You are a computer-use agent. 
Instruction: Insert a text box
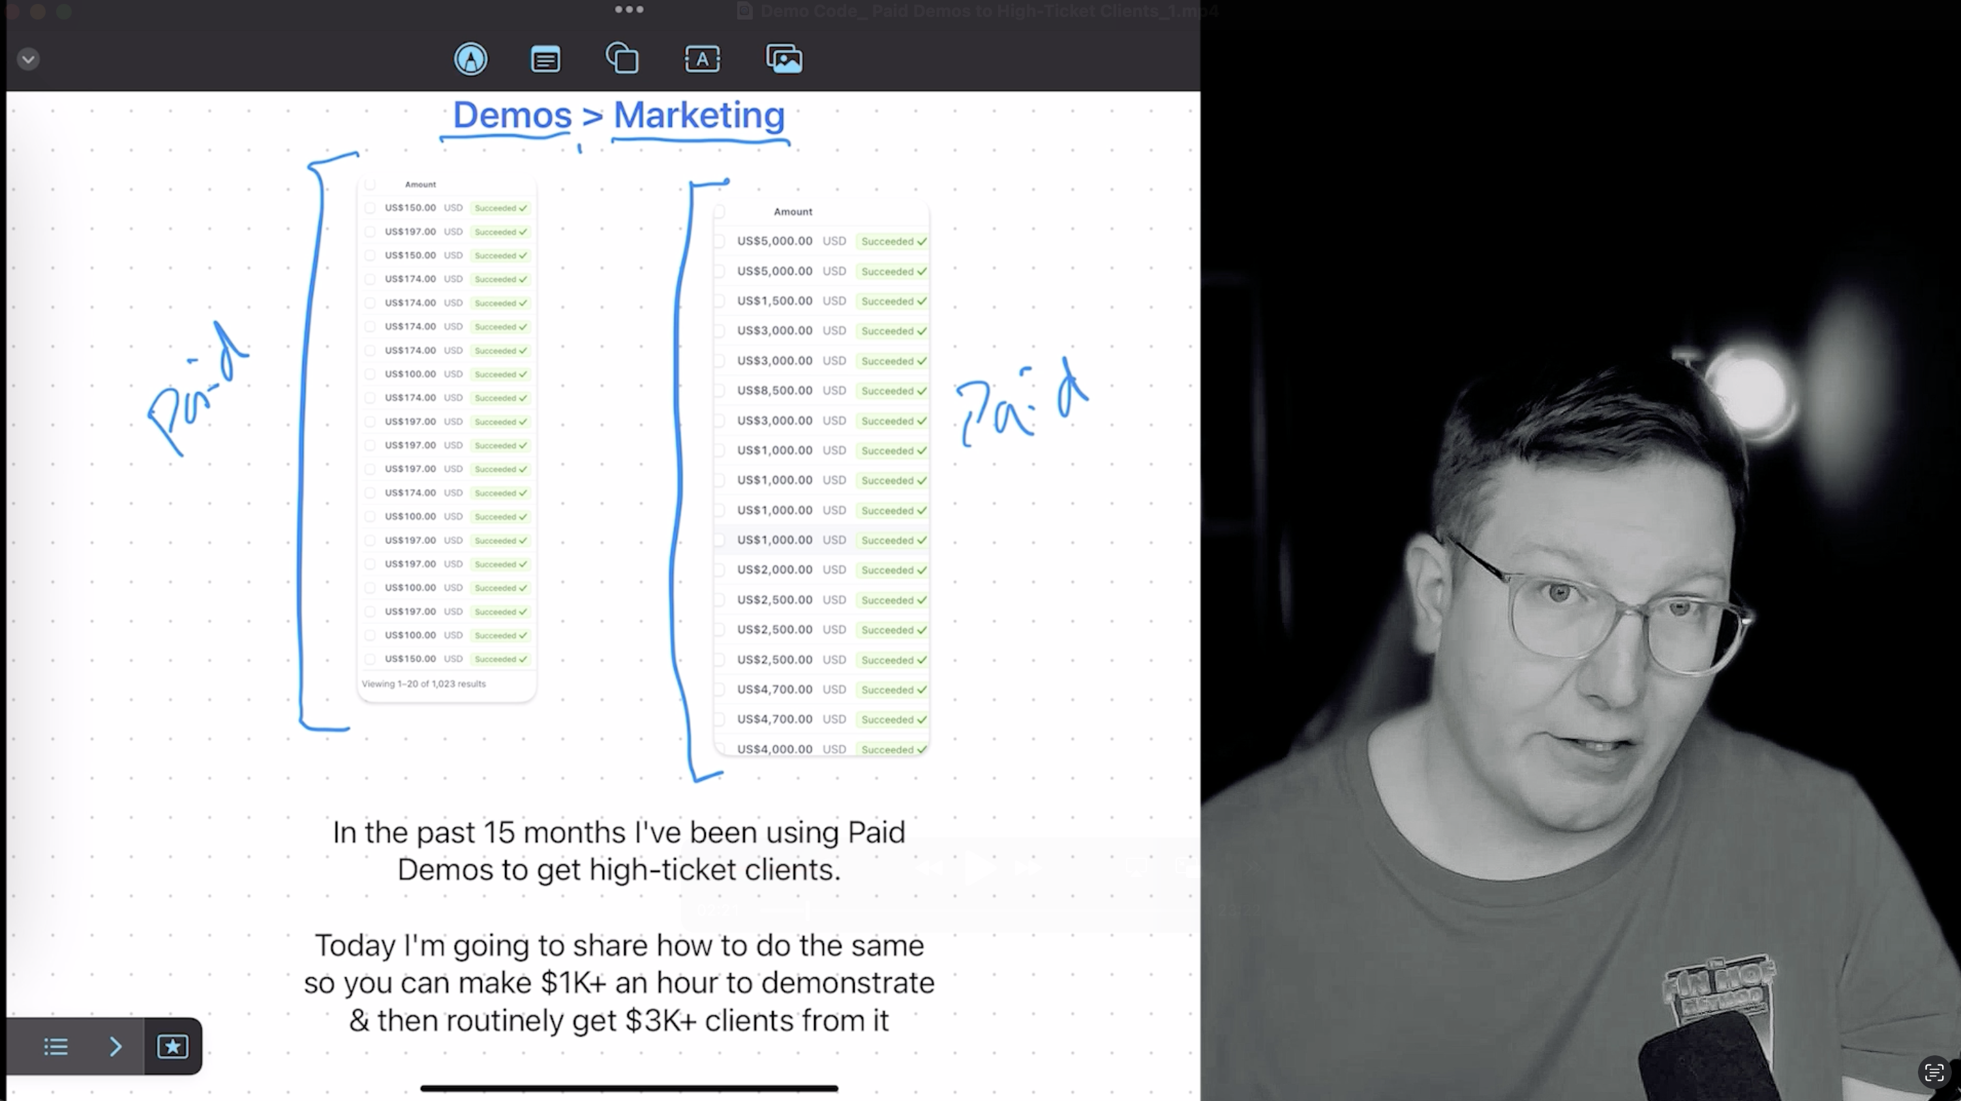[702, 59]
